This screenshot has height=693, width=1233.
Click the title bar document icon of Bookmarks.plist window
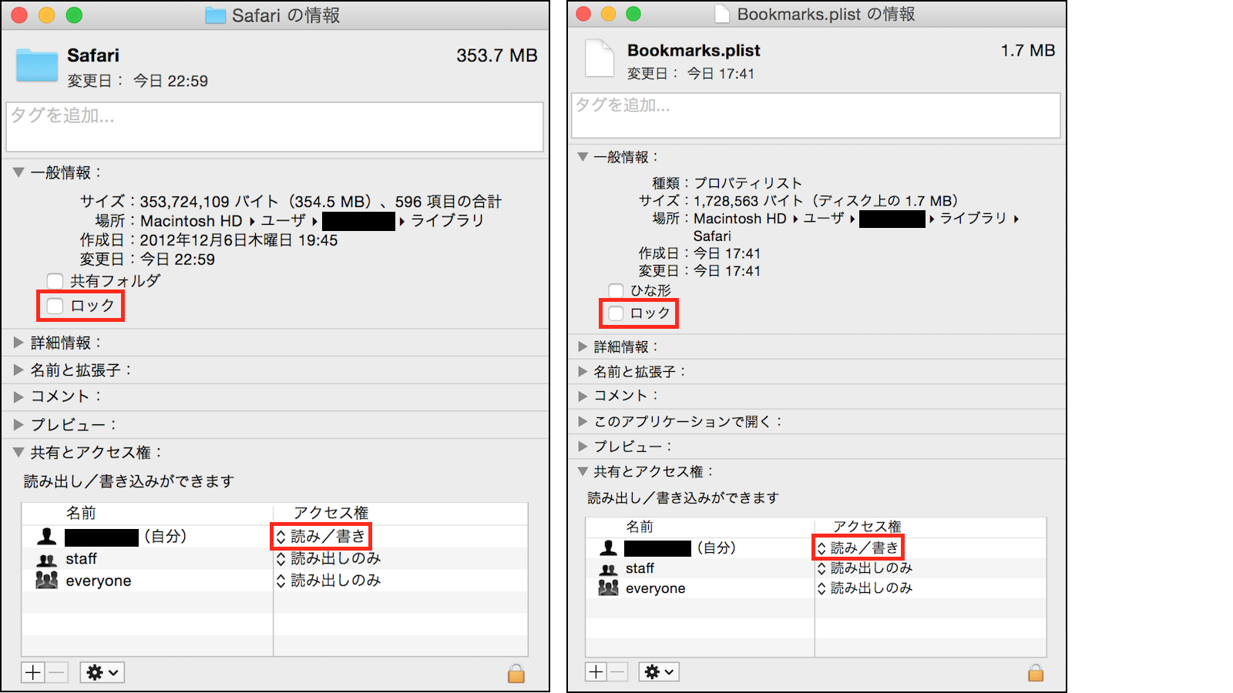[722, 14]
